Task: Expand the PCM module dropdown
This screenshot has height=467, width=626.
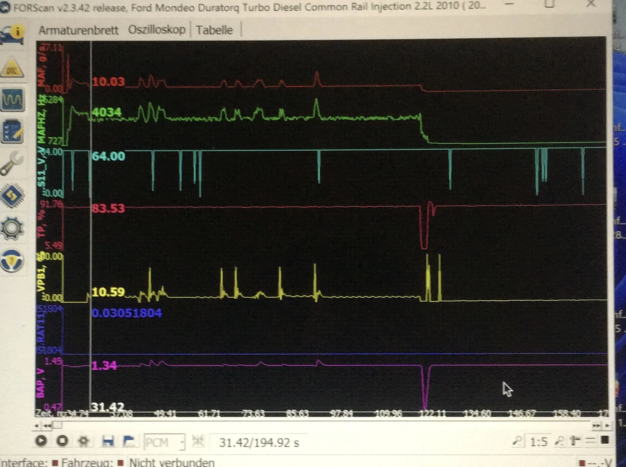Action: tap(182, 442)
